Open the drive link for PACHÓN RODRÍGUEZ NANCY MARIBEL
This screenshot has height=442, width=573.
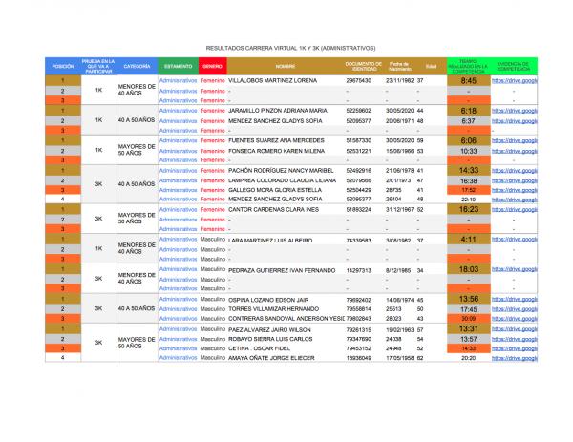(515, 171)
